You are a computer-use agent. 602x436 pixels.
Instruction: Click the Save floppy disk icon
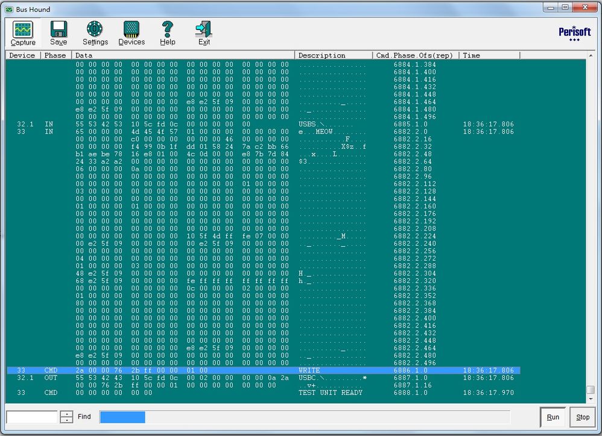click(59, 29)
